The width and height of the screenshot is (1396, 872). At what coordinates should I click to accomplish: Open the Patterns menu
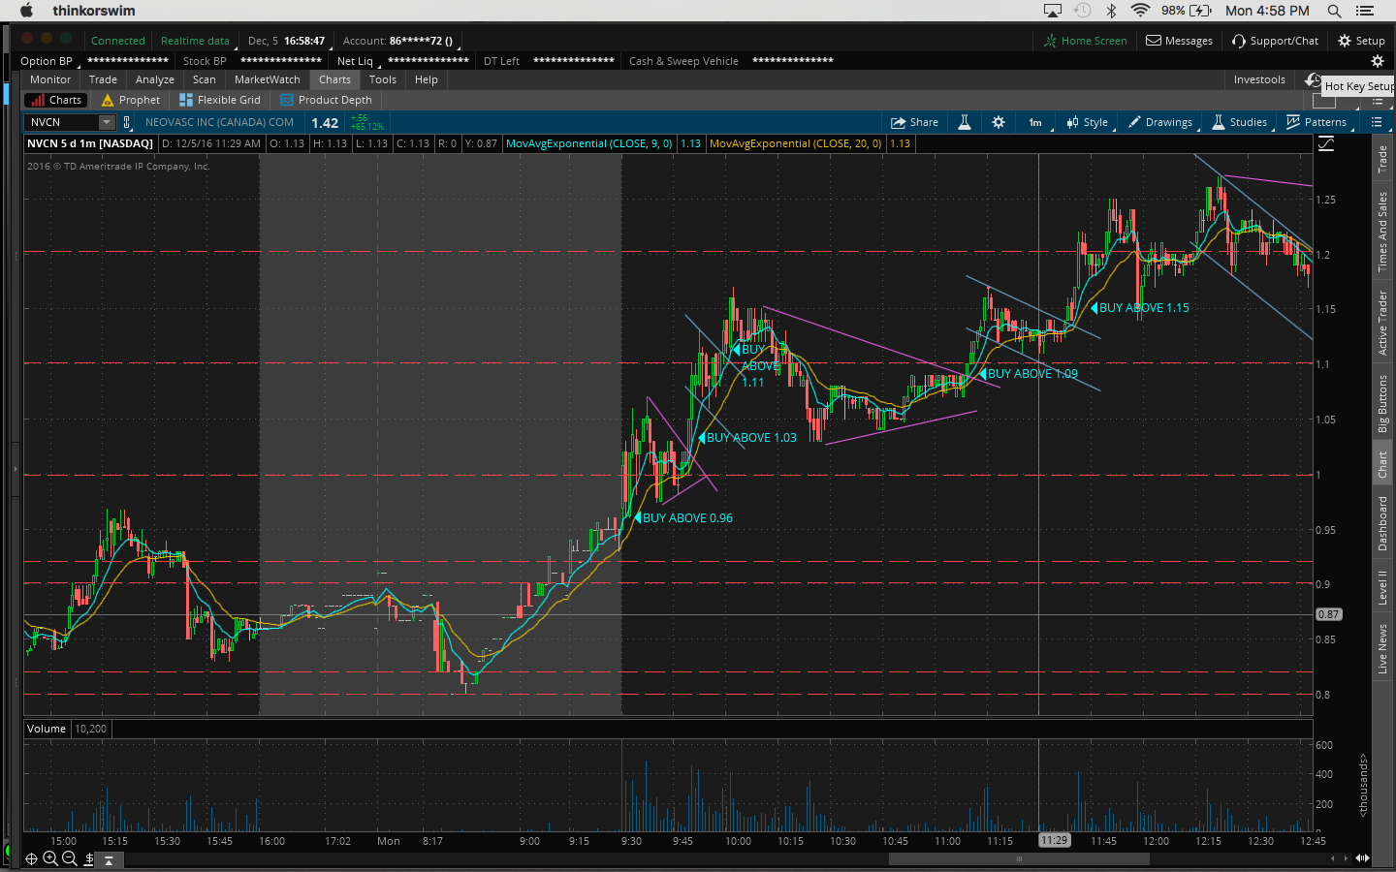coord(1317,122)
